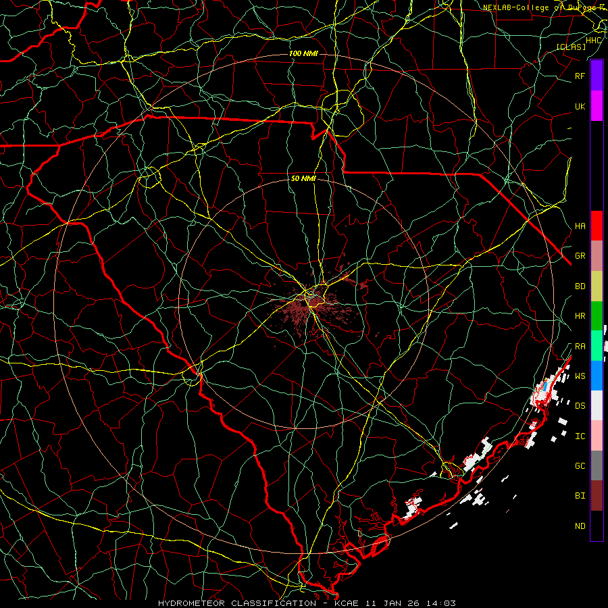This screenshot has width=608, height=608.
Task: Click the white DS legend swatch
Action: (597, 405)
